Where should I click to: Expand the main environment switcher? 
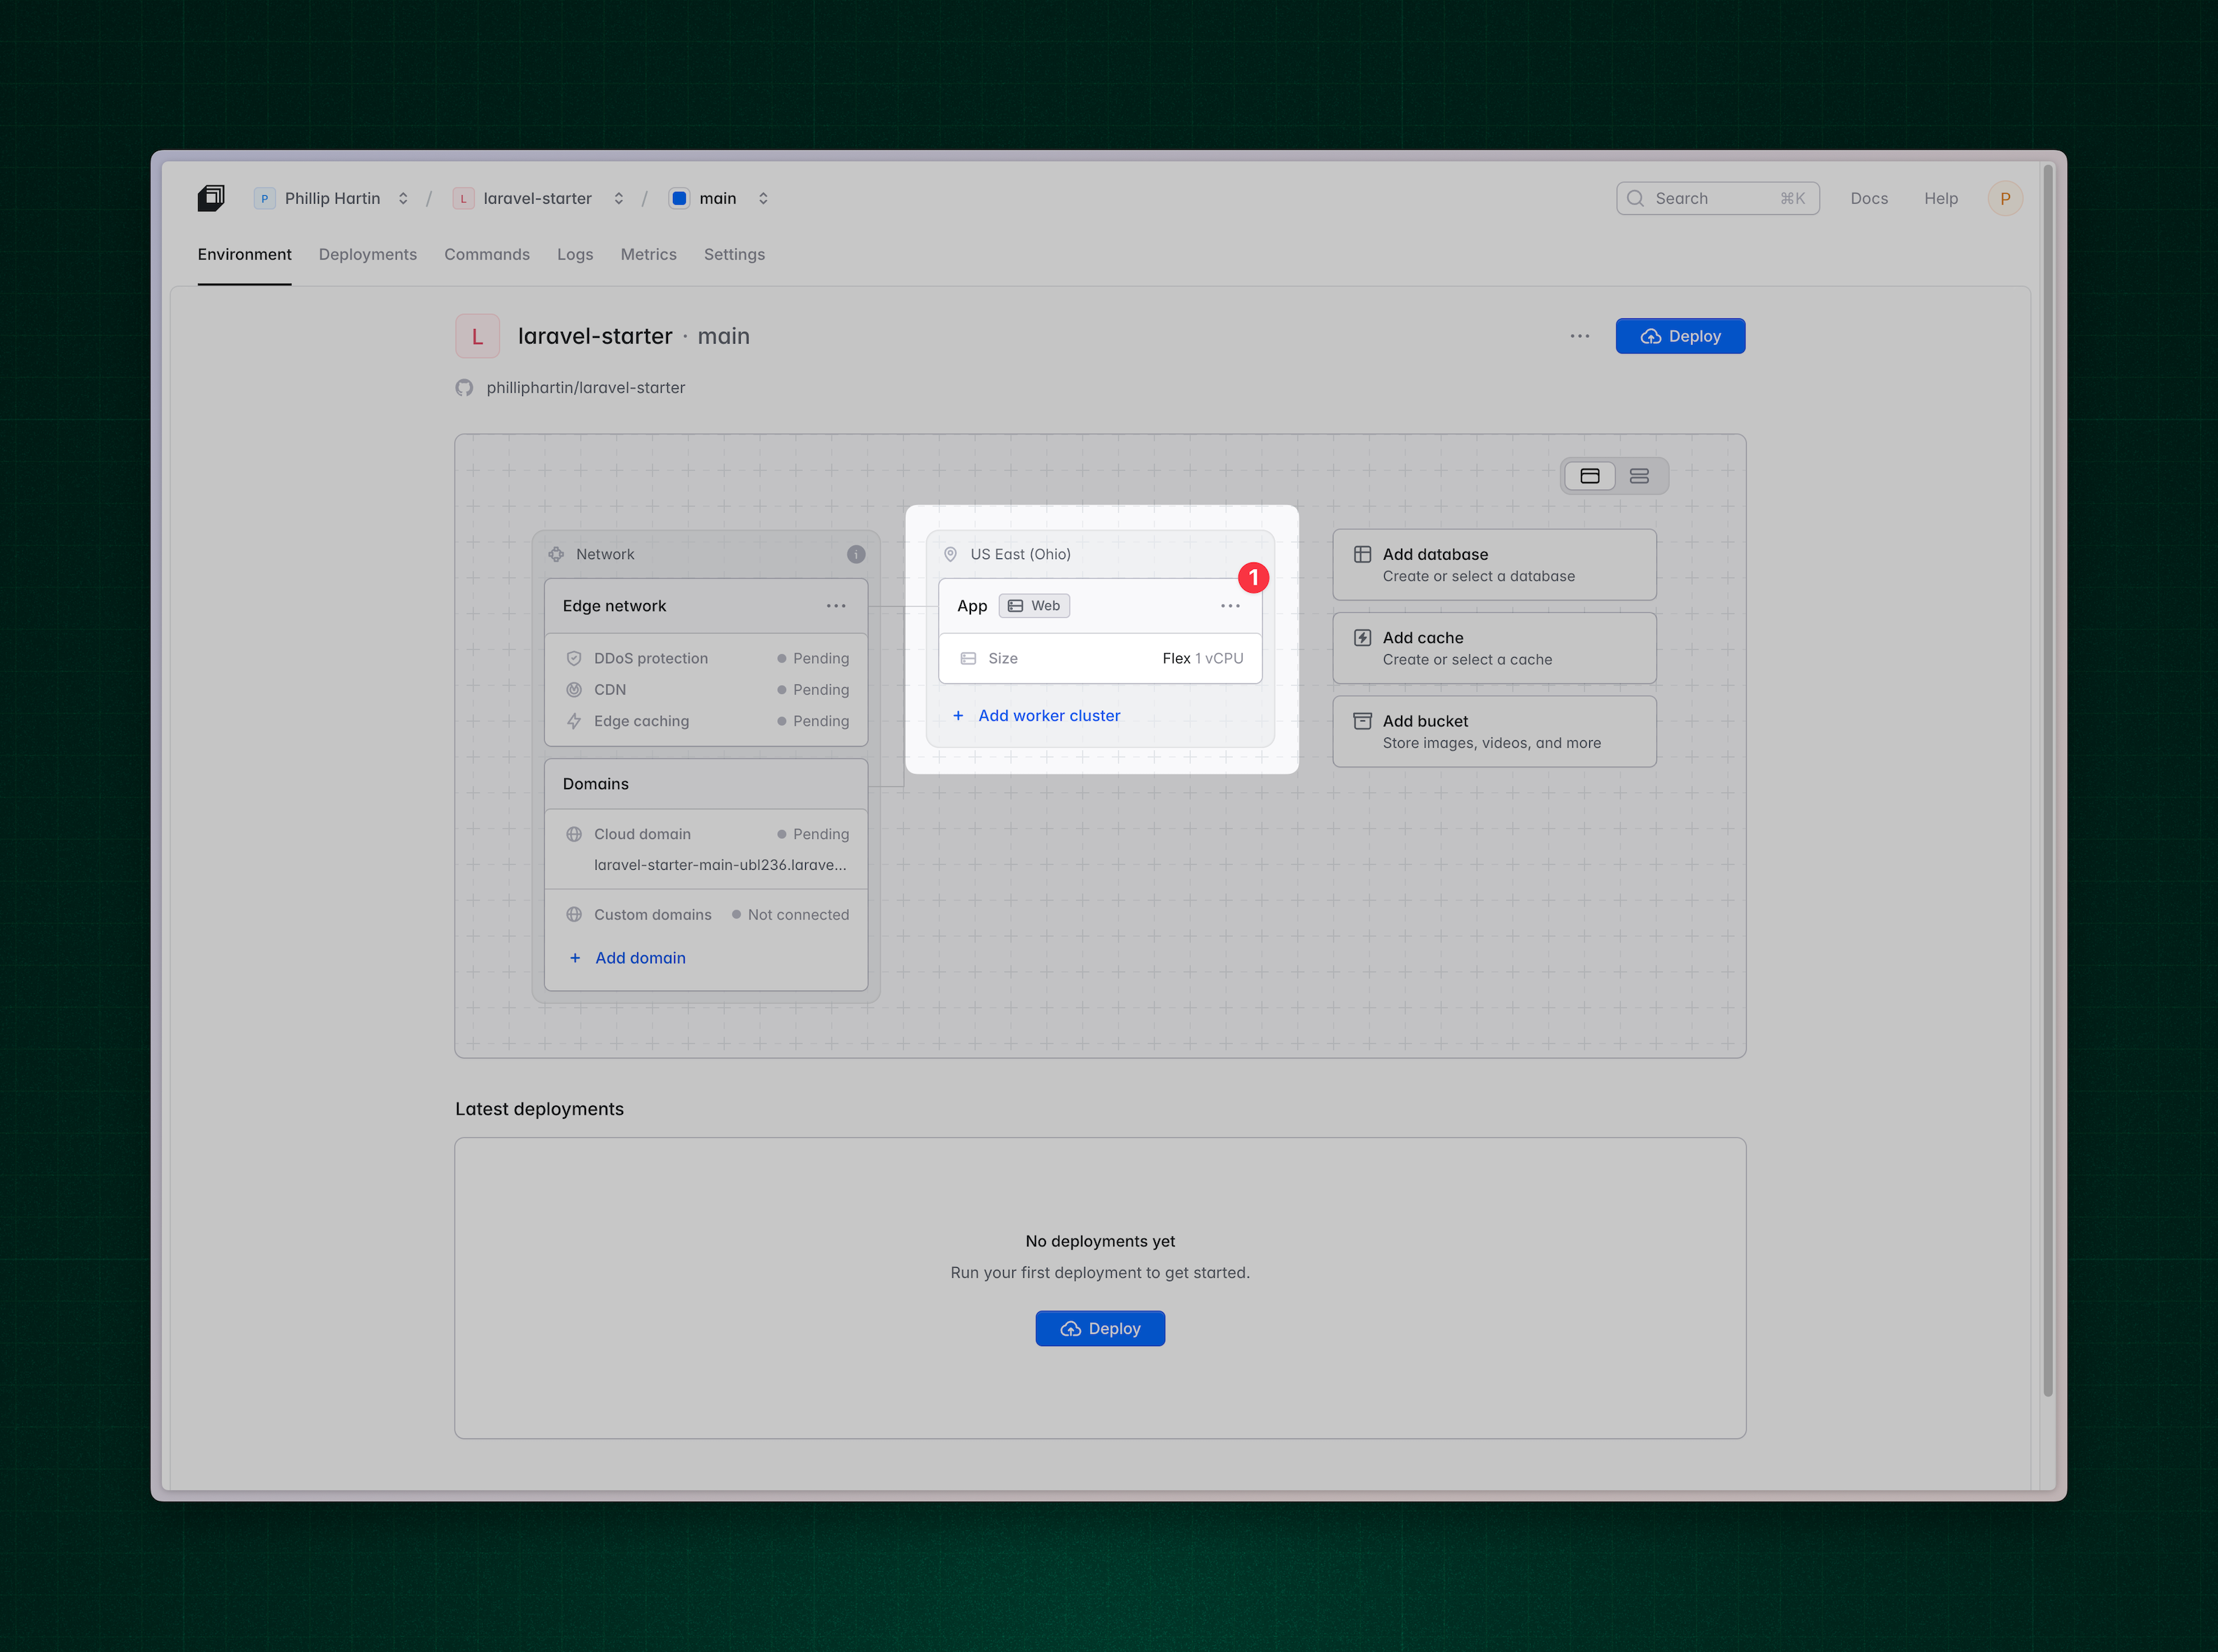(x=762, y=198)
